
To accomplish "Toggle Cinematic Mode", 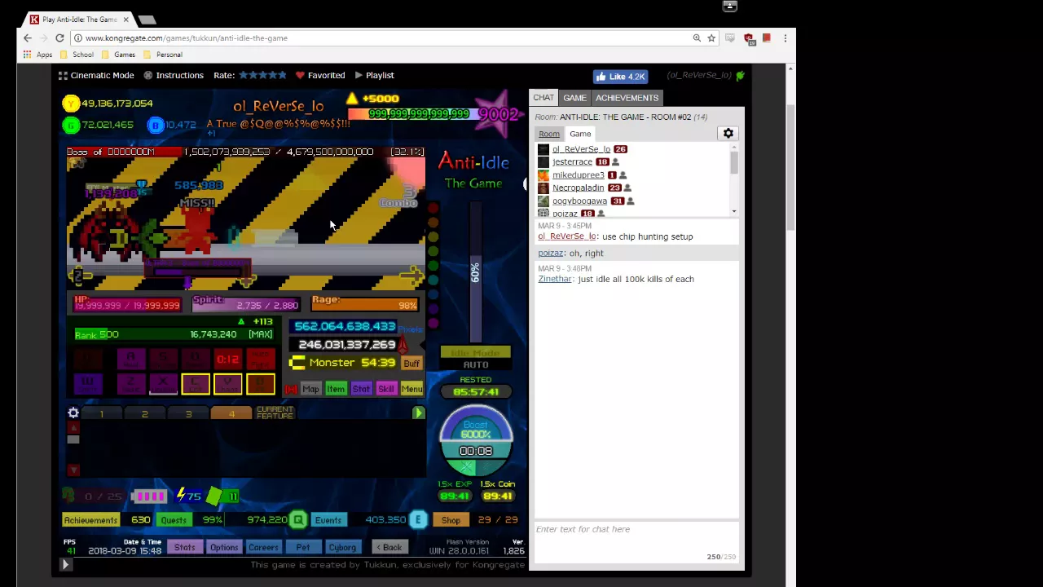I will 95,75.
